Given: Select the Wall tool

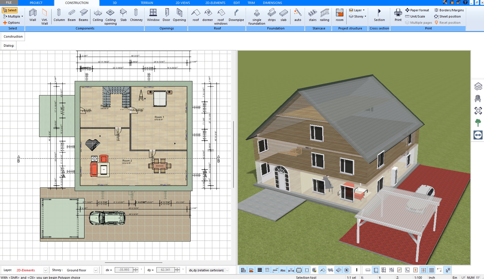Looking at the screenshot, I should tap(33, 15).
